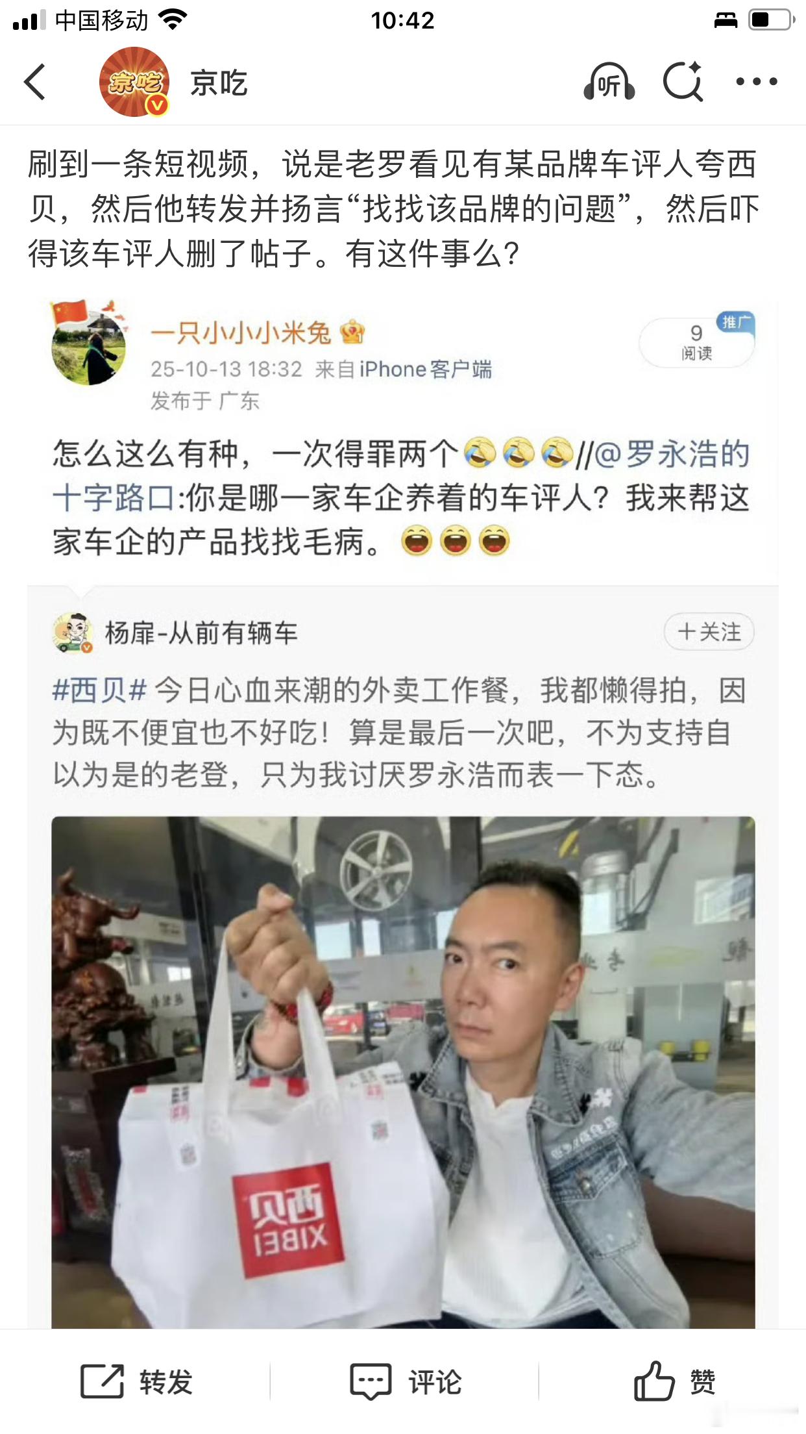Tap 杨雇's small cartoon avatar
The height and width of the screenshot is (1434, 806).
point(72,633)
